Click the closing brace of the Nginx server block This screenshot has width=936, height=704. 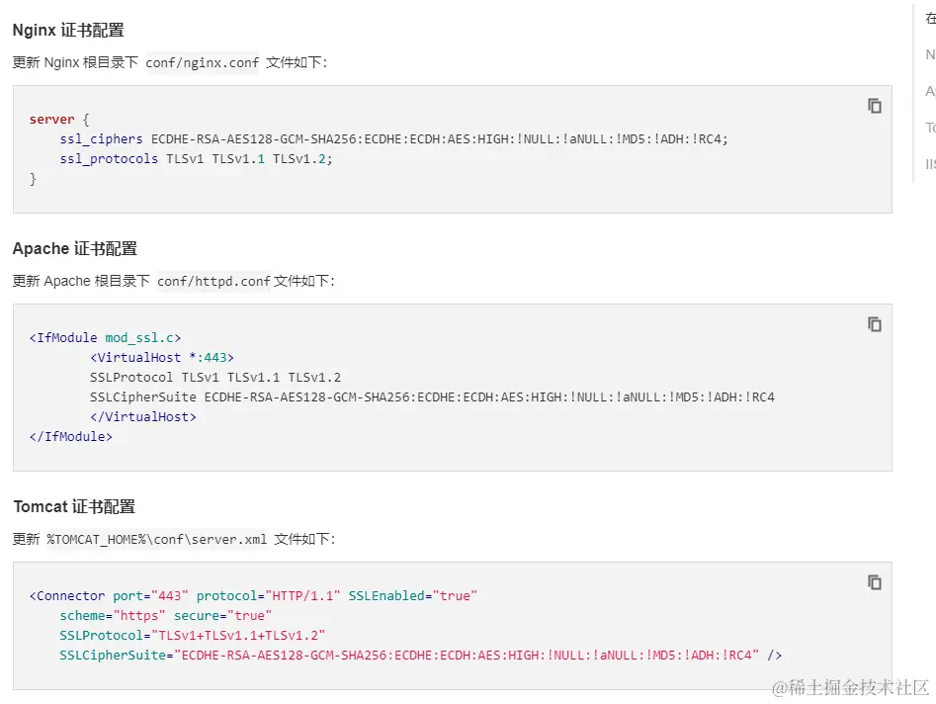(x=33, y=179)
